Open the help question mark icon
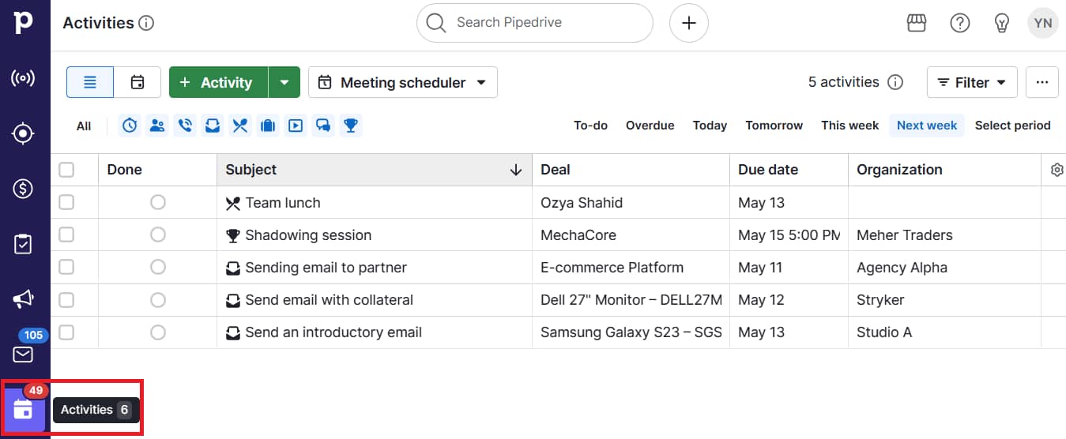Screen dimensions: 1066x439 (x=959, y=23)
